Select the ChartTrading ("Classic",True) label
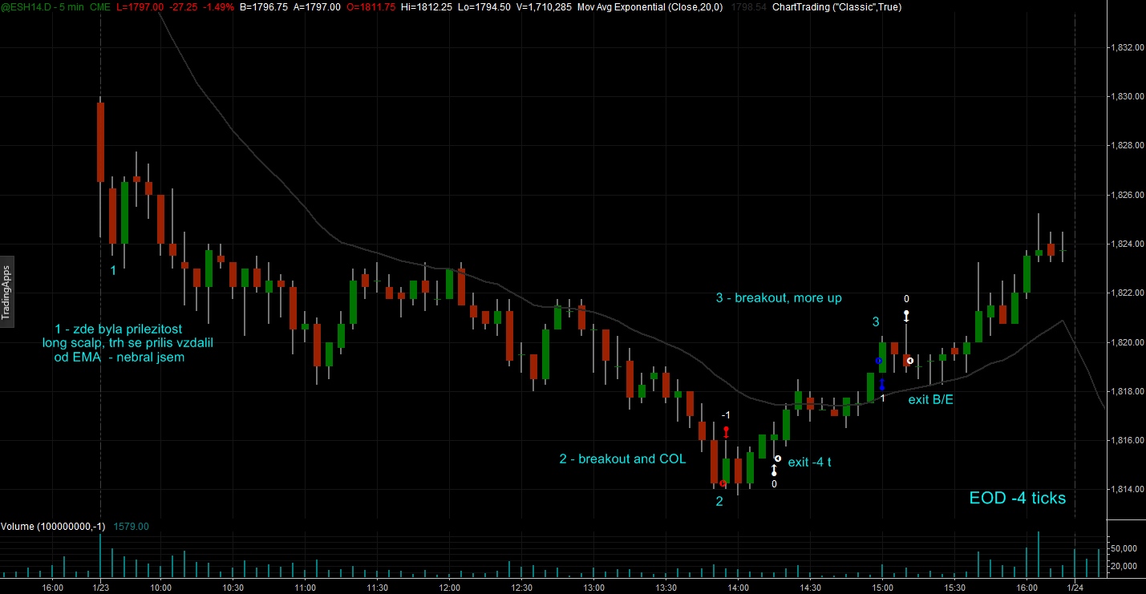 (x=836, y=6)
